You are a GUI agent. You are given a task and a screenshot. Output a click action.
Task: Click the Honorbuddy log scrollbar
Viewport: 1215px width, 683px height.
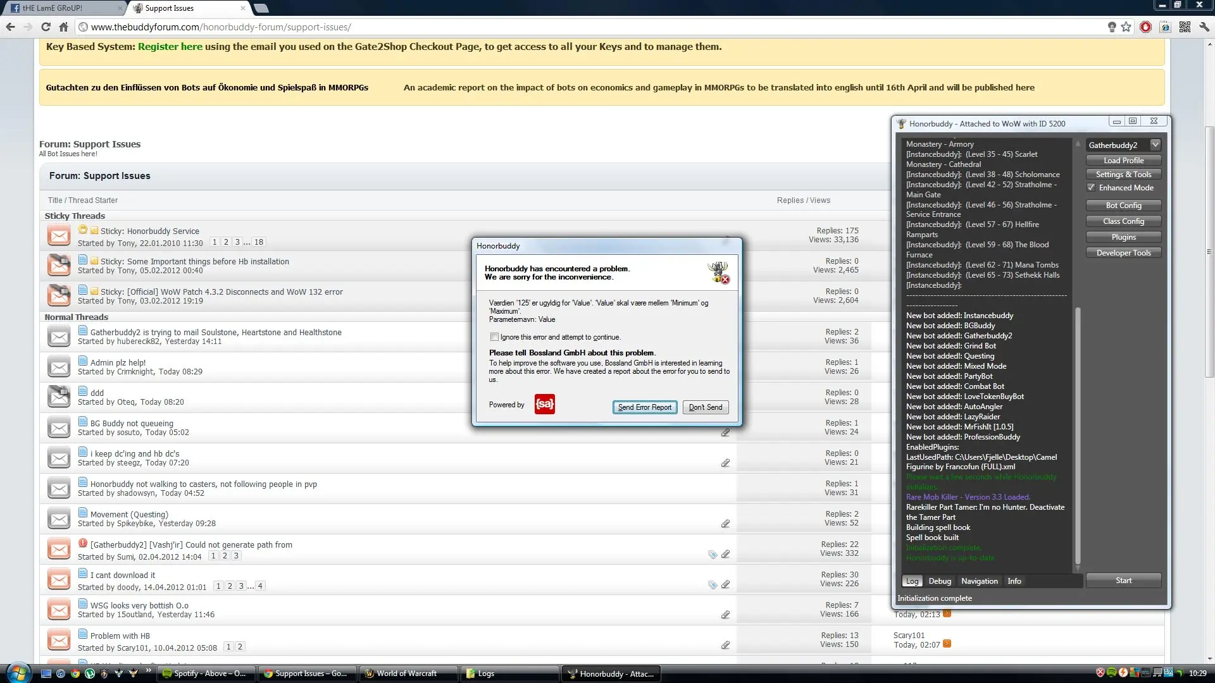pos(1078,436)
